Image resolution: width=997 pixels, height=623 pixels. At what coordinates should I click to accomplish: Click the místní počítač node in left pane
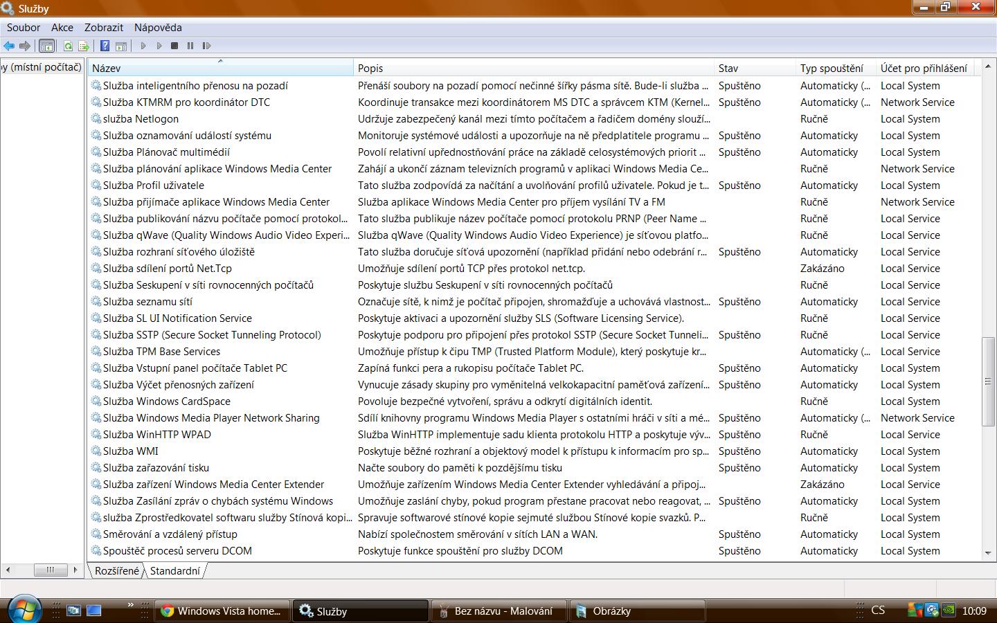tap(41, 67)
